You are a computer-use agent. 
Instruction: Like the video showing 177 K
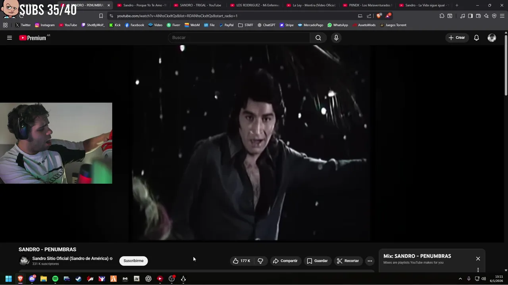[x=241, y=261]
